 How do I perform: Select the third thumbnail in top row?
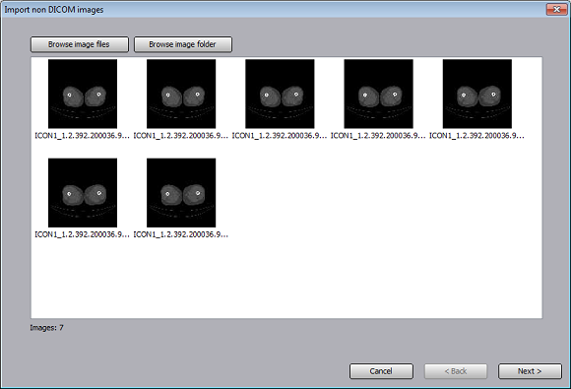click(280, 94)
